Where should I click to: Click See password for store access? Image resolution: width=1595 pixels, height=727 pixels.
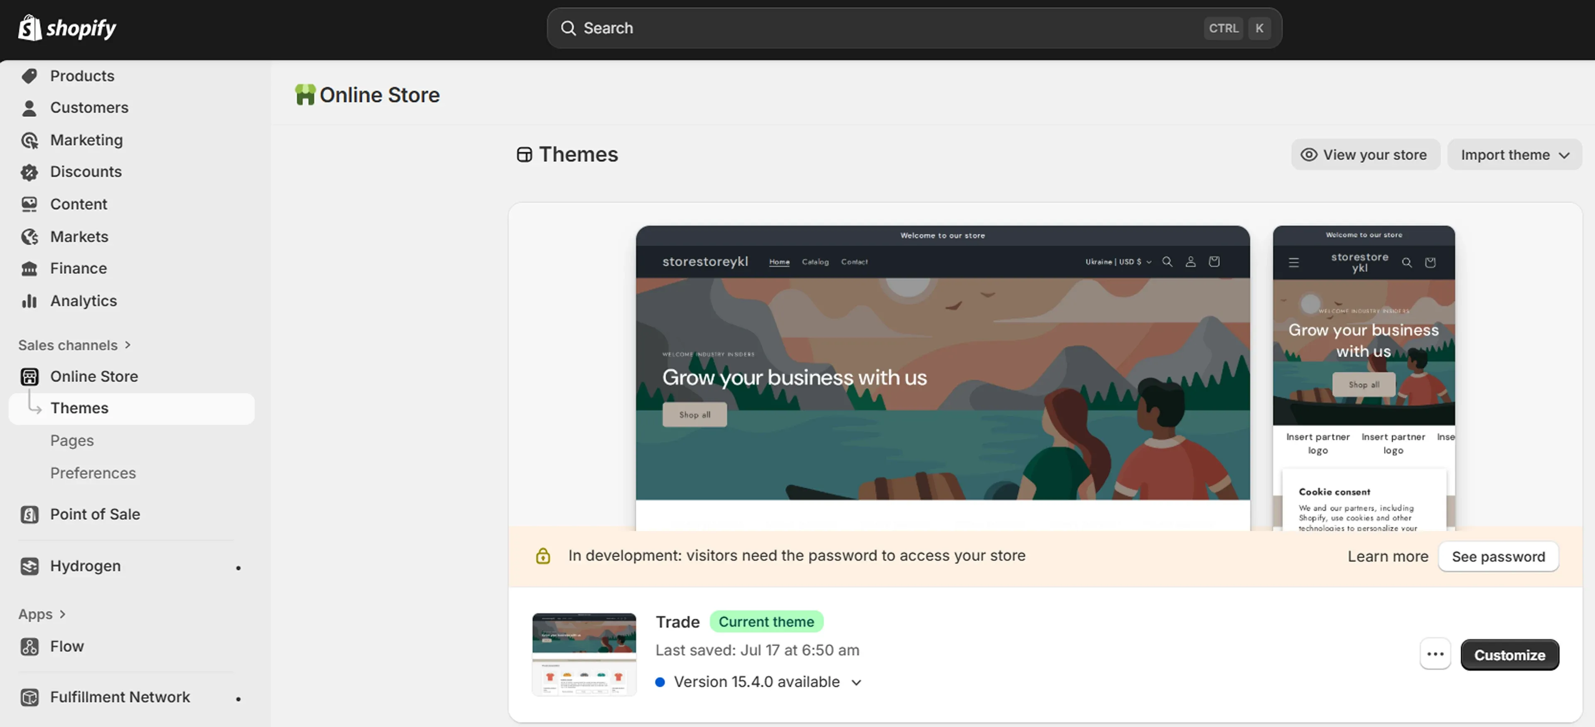[1498, 556]
